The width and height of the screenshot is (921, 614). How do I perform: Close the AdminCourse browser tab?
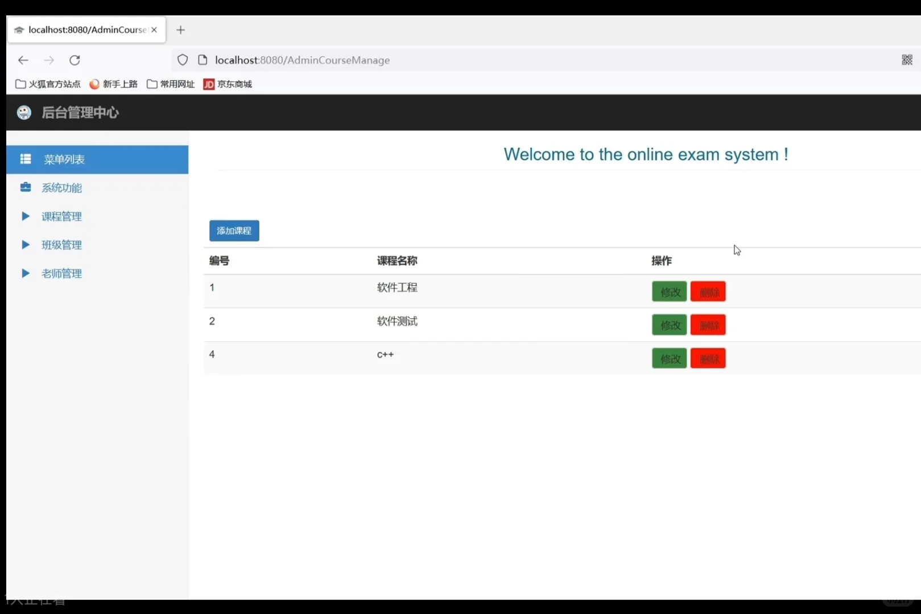click(x=154, y=30)
